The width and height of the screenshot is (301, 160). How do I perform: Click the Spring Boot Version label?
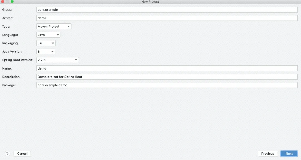point(18,60)
